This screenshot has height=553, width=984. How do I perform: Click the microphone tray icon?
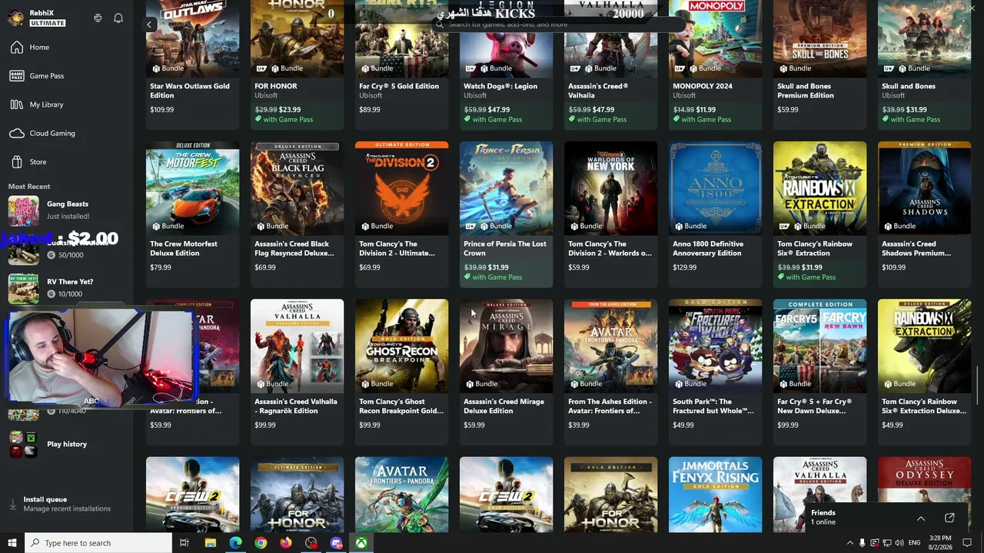click(863, 543)
